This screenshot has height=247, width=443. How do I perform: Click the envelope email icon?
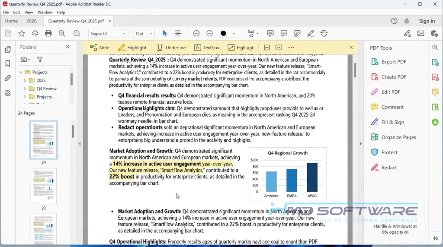(421, 34)
